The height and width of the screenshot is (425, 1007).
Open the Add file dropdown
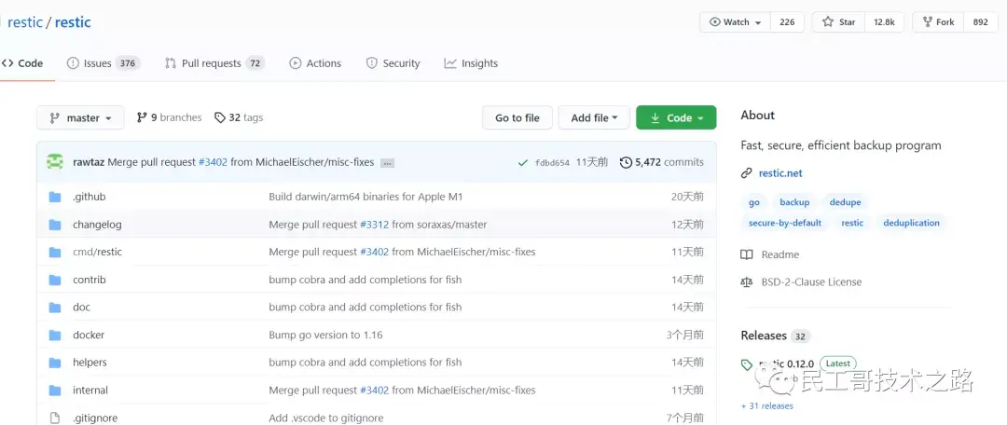pos(594,118)
